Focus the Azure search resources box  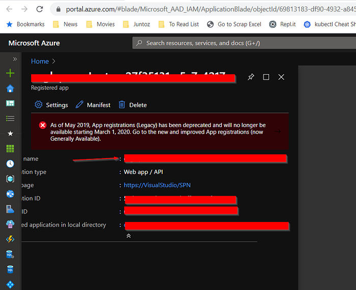pos(244,43)
